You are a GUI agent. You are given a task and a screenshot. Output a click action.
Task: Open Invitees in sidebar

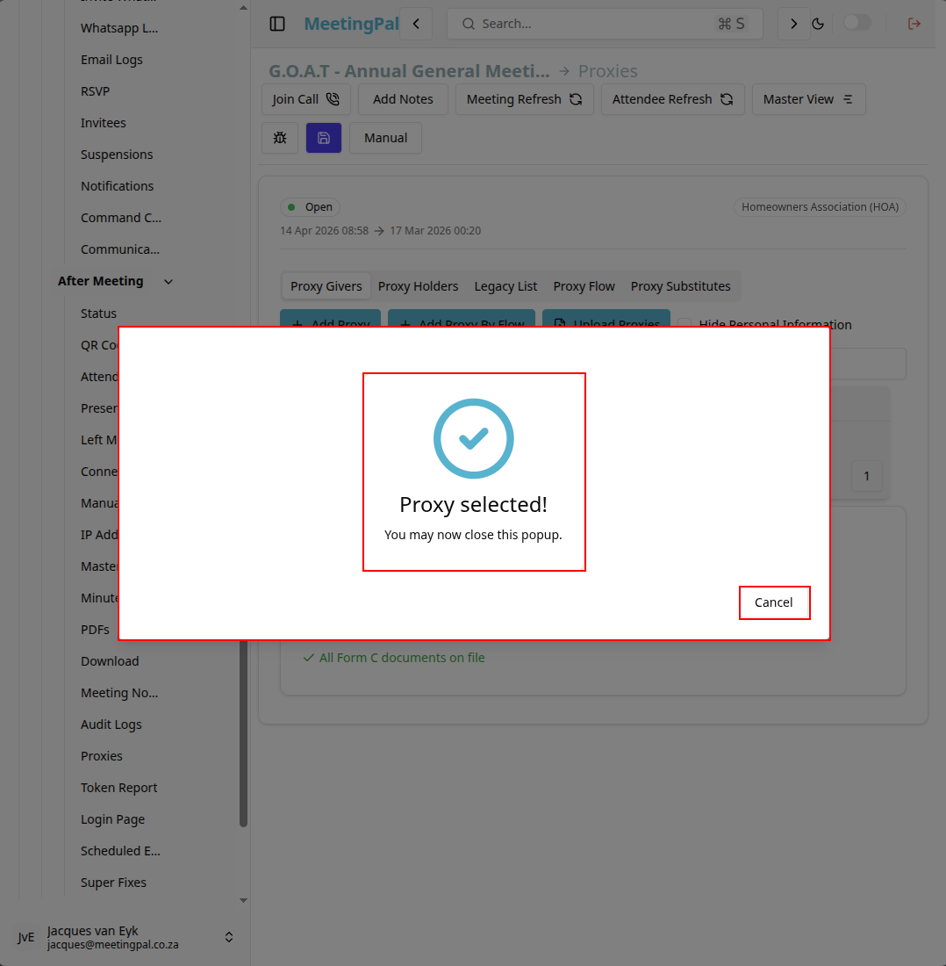click(x=104, y=123)
